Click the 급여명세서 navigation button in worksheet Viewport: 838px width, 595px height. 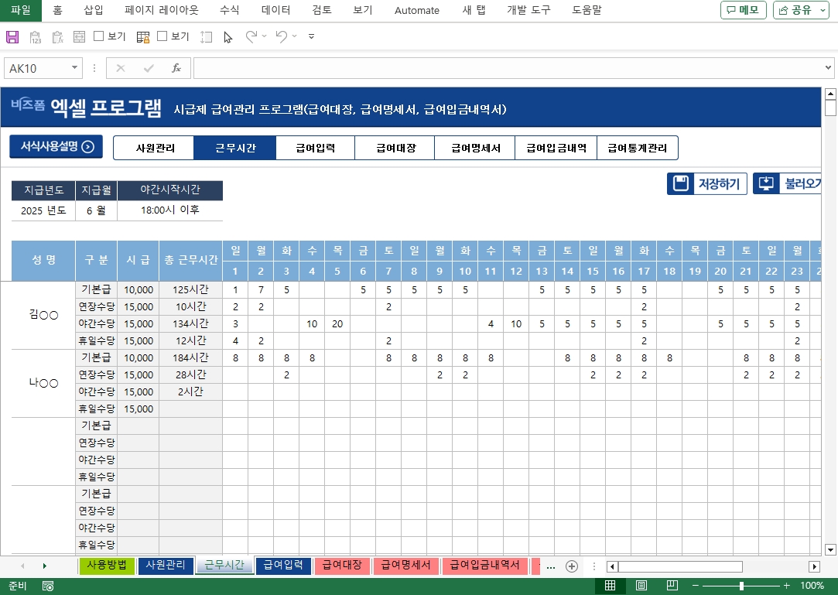point(475,148)
